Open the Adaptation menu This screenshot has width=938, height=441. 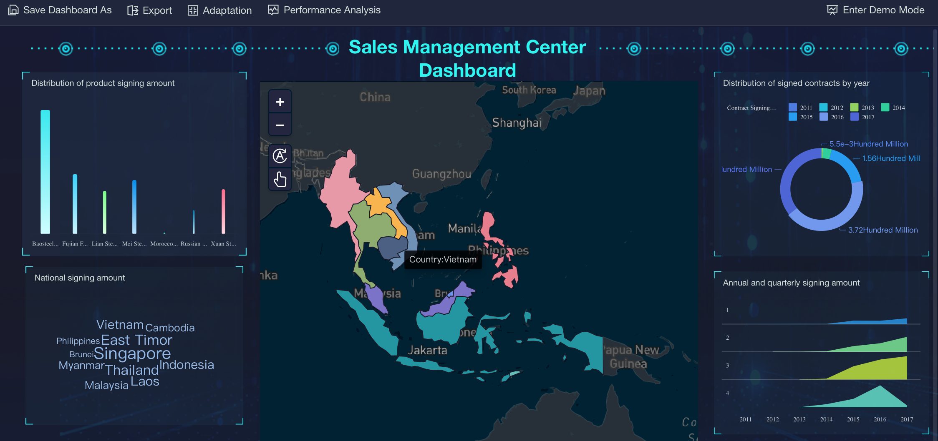coord(227,10)
